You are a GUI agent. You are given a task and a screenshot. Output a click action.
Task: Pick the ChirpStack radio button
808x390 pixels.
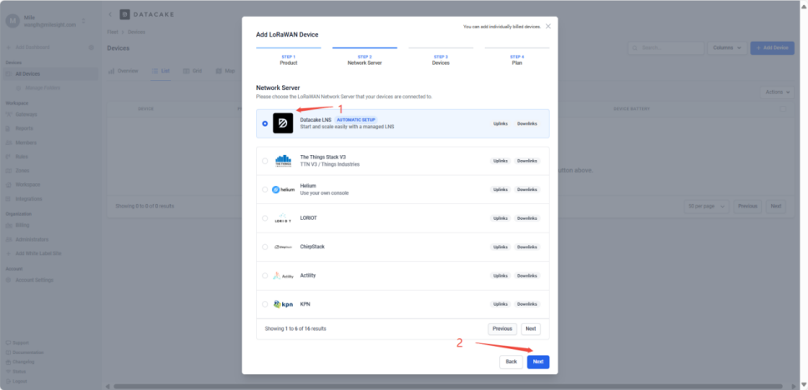(265, 247)
